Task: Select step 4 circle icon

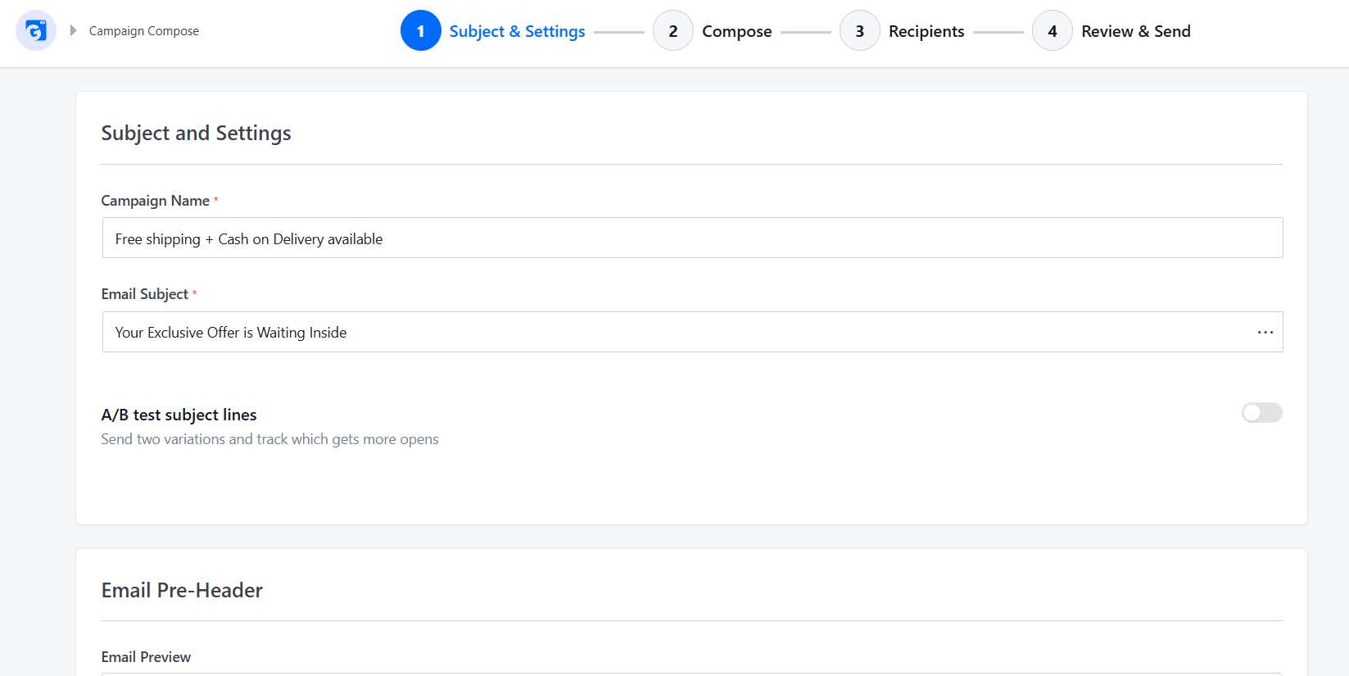Action: coord(1052,30)
